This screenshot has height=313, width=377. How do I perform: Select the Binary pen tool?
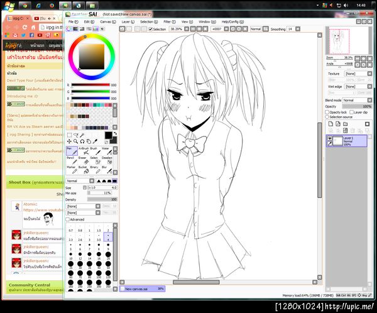pos(96,170)
